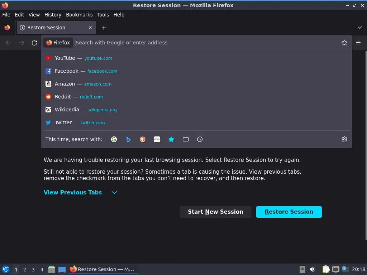Select the YouTube suggestion
Image resolution: width=367 pixels, height=275 pixels.
[196, 58]
